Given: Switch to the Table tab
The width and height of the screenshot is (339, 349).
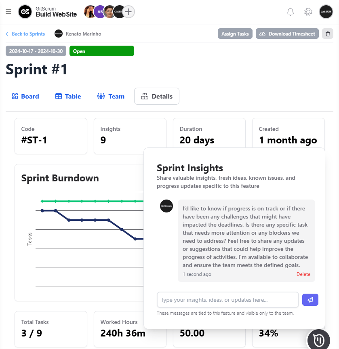Looking at the screenshot, I should tap(68, 96).
